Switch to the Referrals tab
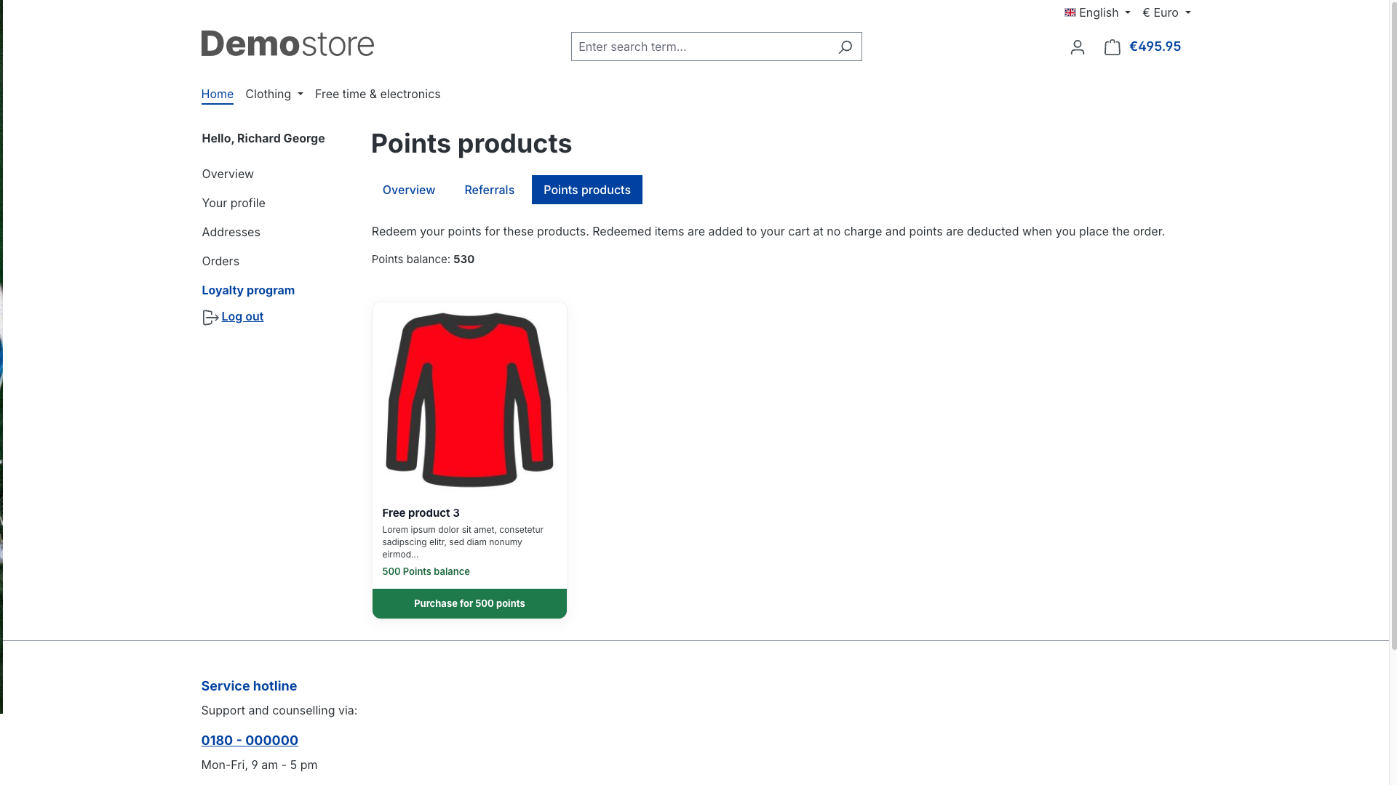1397x785 pixels. click(x=489, y=190)
